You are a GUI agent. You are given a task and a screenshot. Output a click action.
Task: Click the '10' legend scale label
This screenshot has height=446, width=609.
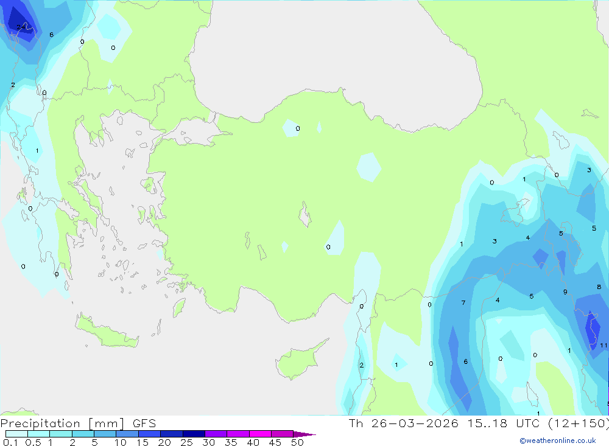(121, 442)
